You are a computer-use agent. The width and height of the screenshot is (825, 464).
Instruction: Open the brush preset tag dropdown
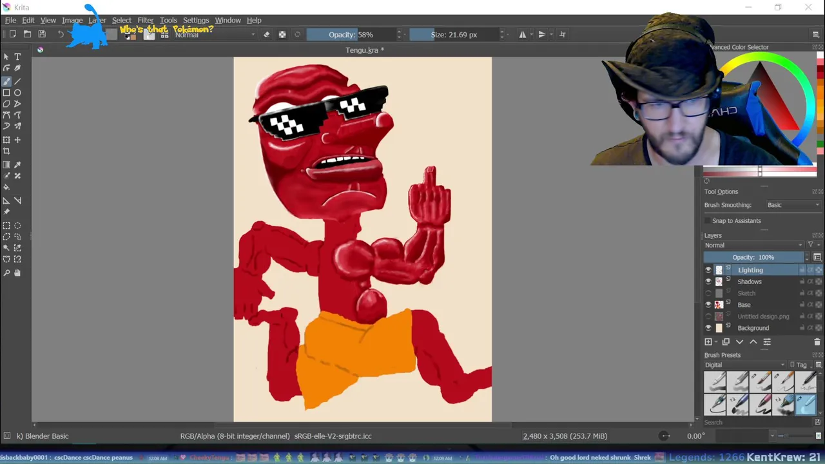pyautogui.click(x=745, y=365)
